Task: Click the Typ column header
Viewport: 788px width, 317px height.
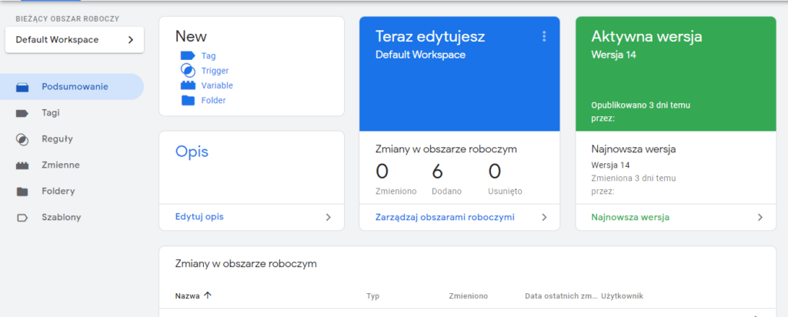Action: click(x=372, y=295)
